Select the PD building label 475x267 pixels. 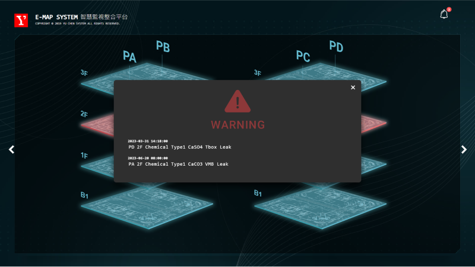click(336, 46)
